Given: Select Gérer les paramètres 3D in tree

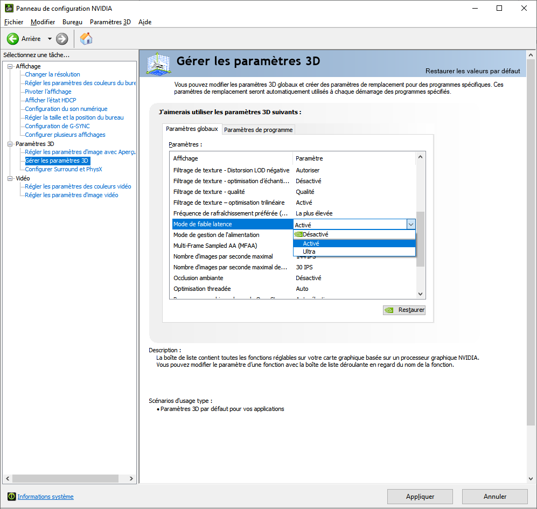Looking at the screenshot, I should (x=57, y=161).
